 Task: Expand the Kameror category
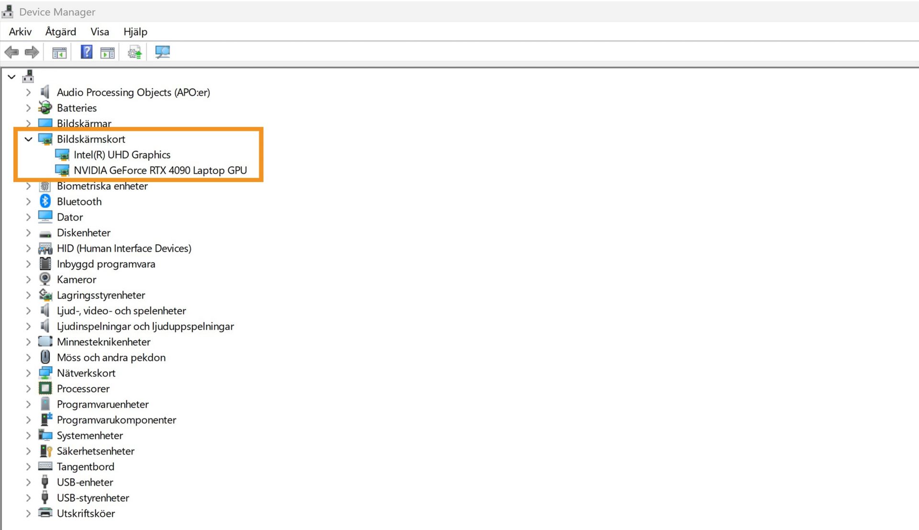28,279
